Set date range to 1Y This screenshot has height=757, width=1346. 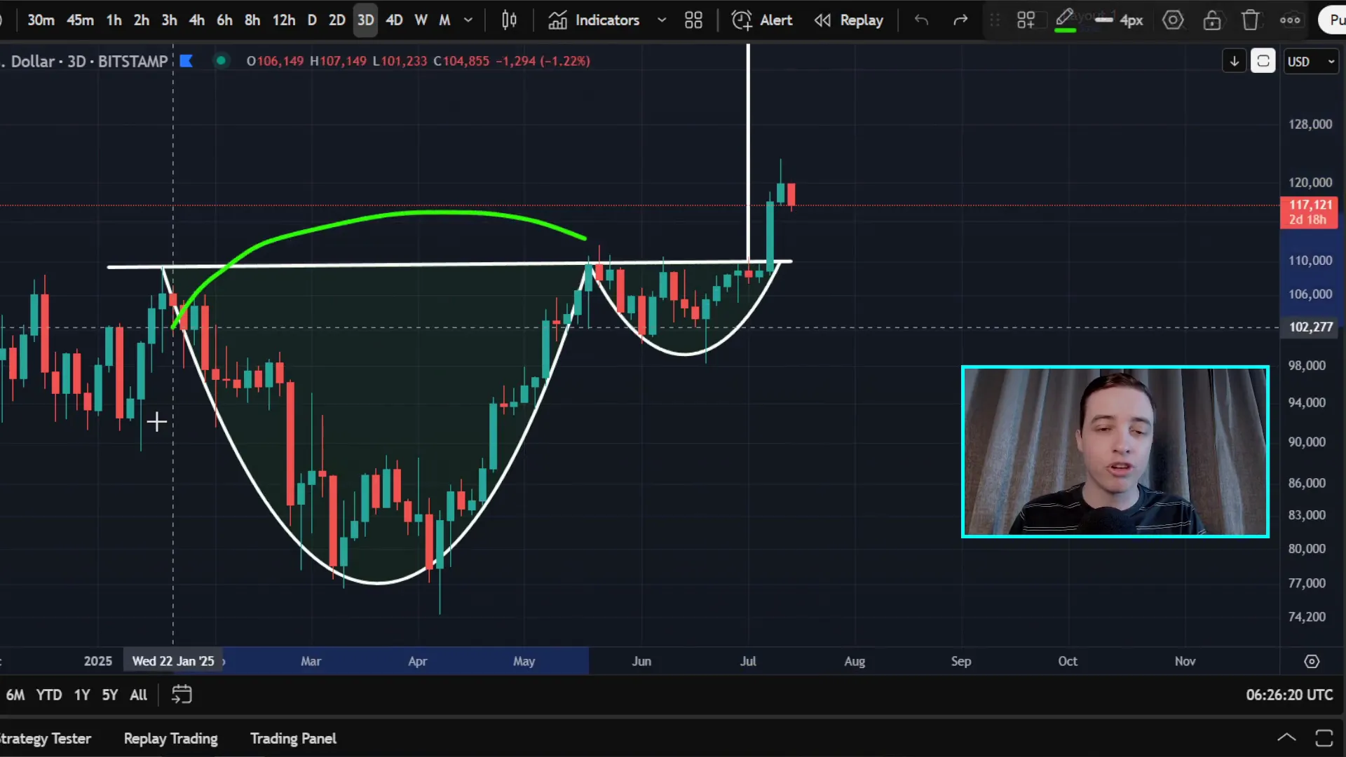82,695
